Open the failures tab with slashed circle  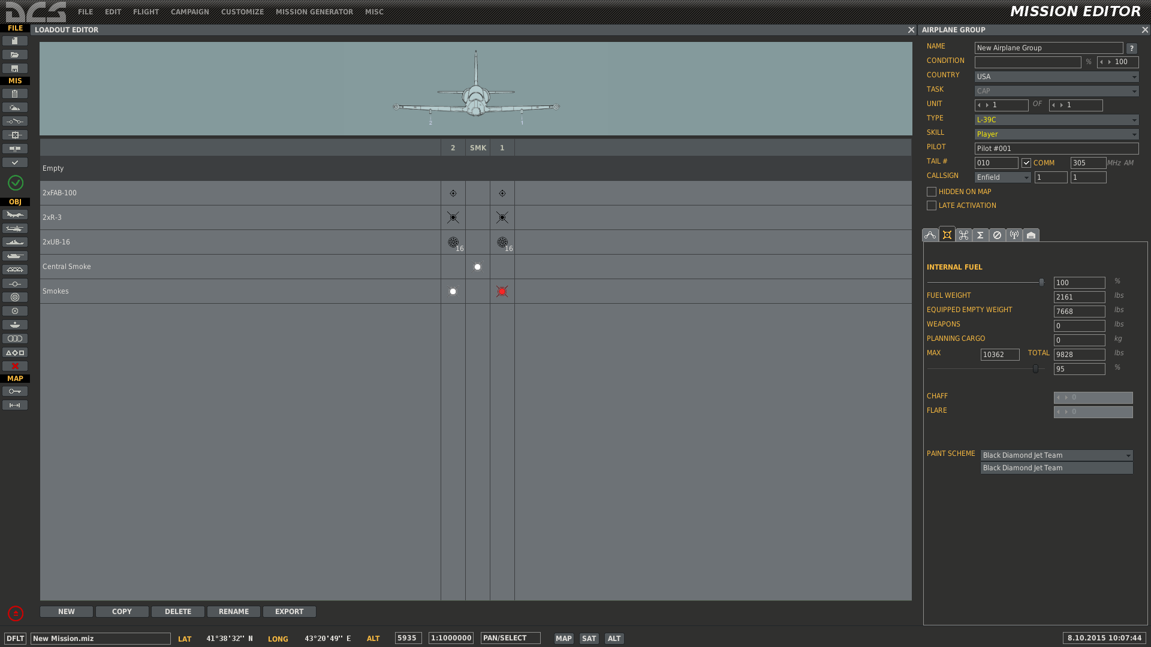998,235
